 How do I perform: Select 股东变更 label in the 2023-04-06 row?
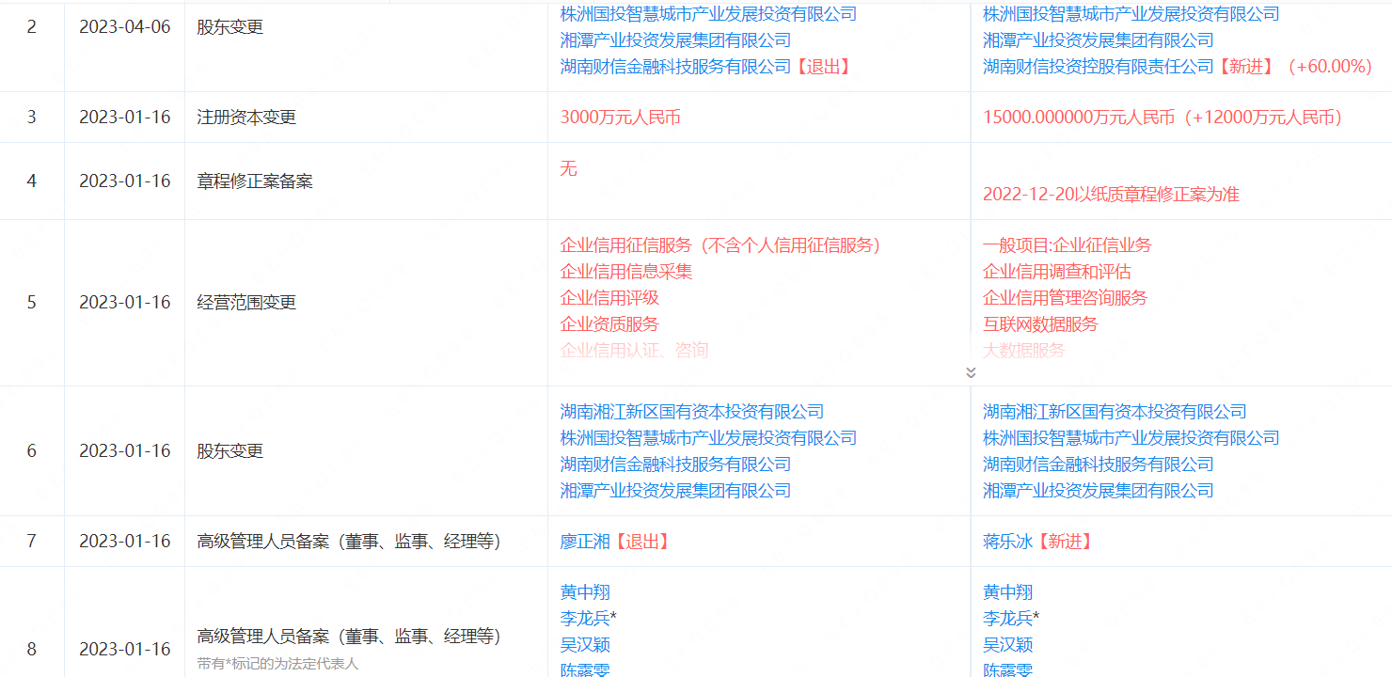coord(229,27)
